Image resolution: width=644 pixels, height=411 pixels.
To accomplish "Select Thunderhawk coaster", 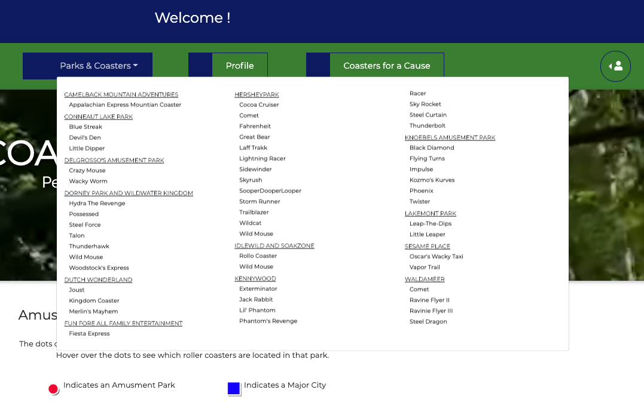I will 89,246.
